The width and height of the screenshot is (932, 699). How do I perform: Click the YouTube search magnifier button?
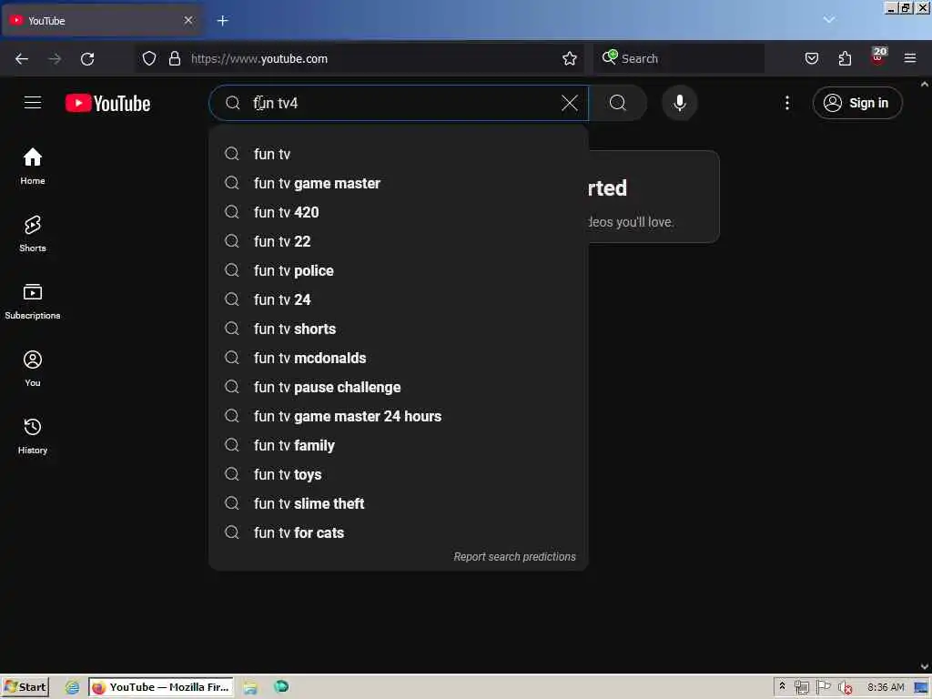[618, 103]
